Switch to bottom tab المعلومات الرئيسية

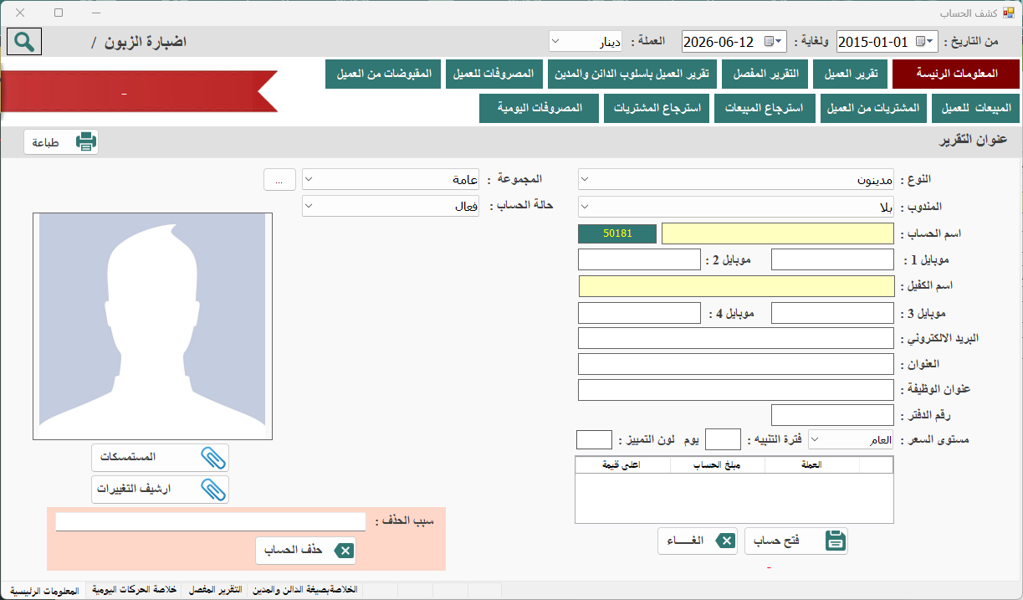(44, 591)
